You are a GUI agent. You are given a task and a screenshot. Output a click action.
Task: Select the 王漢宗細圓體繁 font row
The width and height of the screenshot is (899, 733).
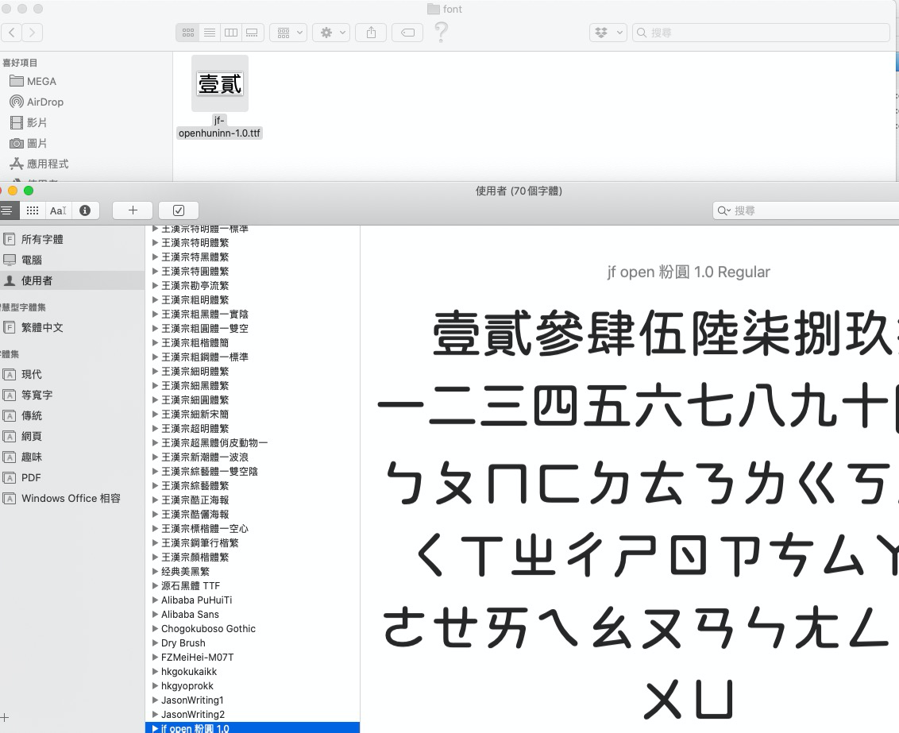(x=253, y=400)
